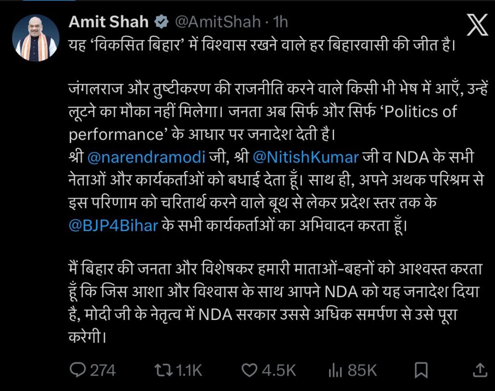Like the post
495x391 pixels.
coord(249,370)
